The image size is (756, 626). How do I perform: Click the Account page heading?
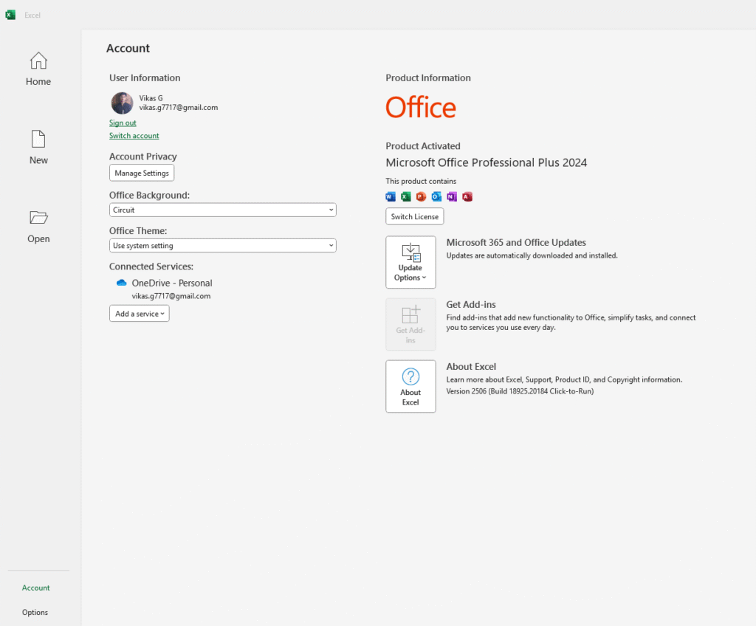(x=128, y=48)
